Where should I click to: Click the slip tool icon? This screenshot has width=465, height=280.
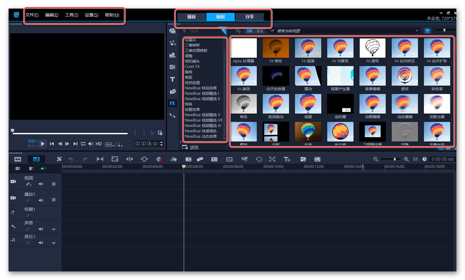click(x=100, y=159)
